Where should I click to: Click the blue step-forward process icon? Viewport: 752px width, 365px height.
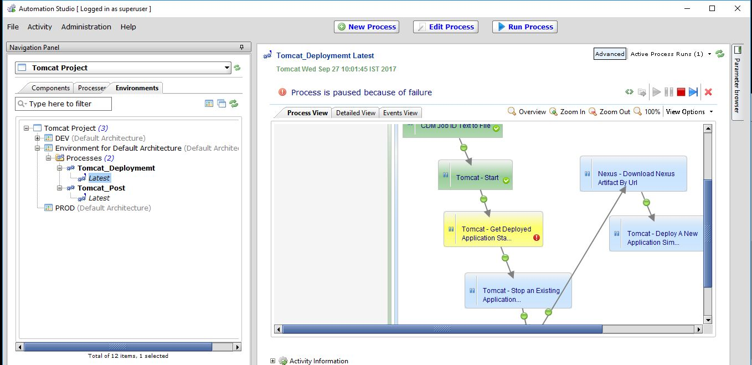pos(693,92)
